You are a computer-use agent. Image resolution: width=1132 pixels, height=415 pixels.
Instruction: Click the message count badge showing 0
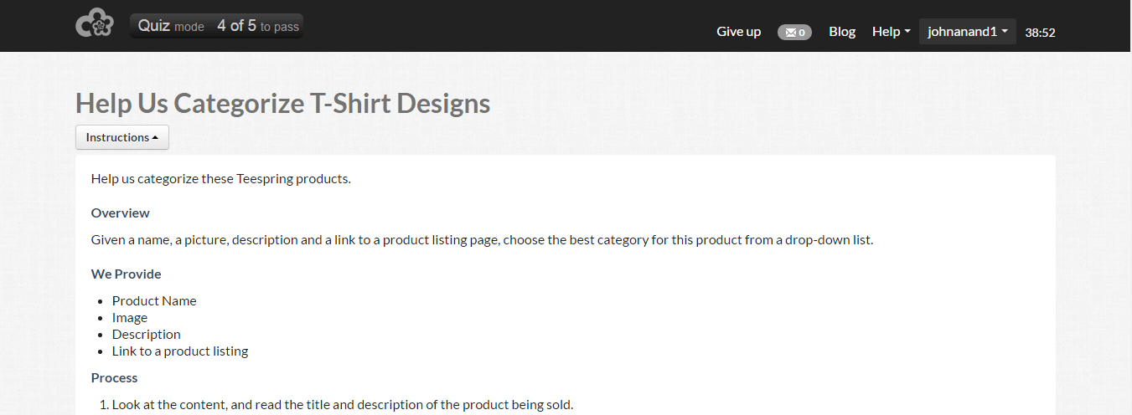[794, 33]
